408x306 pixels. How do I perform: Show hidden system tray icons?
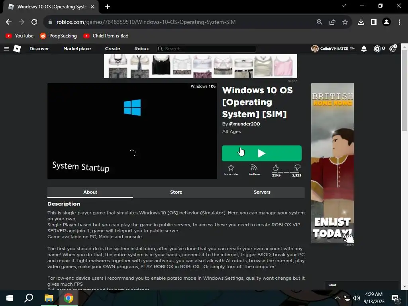337,298
